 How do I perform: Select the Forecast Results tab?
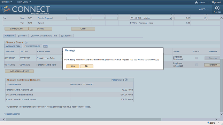pyautogui.click(x=32, y=46)
